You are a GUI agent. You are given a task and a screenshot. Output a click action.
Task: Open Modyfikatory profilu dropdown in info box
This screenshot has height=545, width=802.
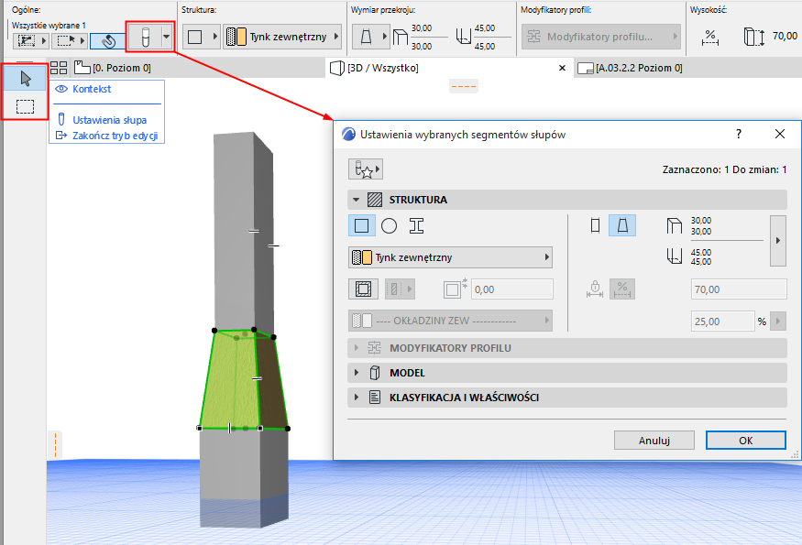[601, 37]
